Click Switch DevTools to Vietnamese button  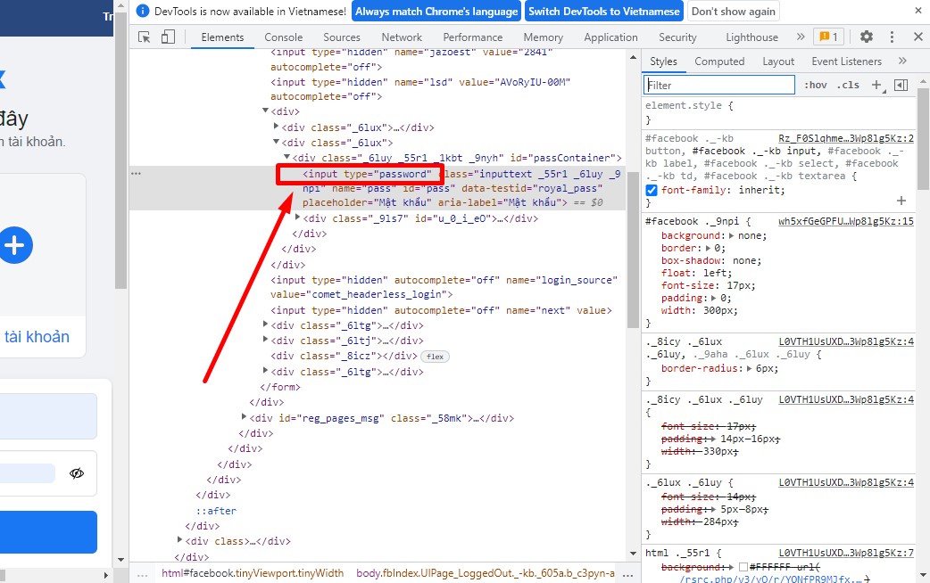click(604, 12)
